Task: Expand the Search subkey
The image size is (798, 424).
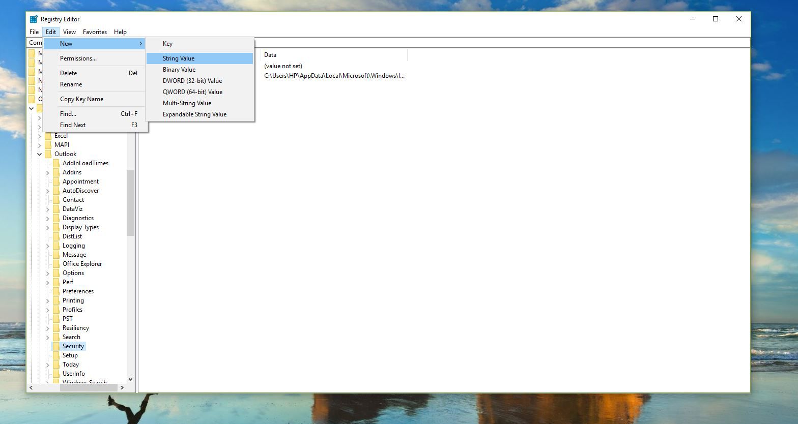Action: point(47,337)
